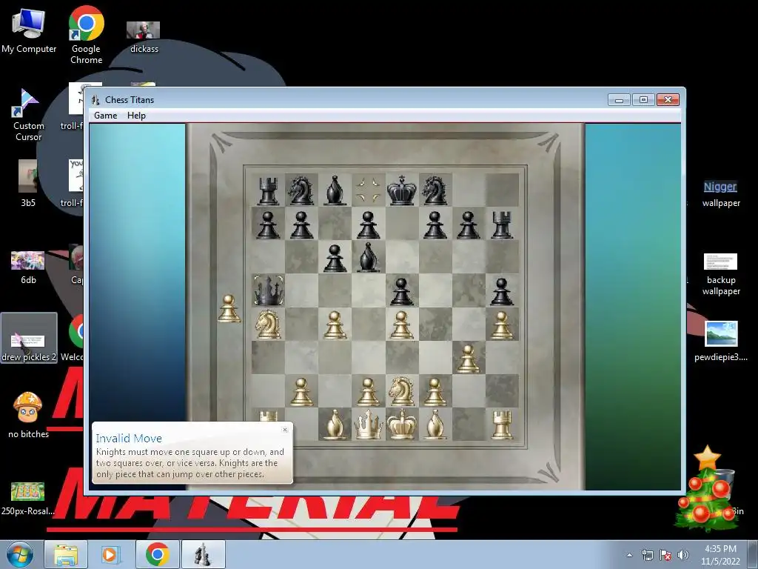
Task: Click the black pawn on b7
Action: [301, 224]
